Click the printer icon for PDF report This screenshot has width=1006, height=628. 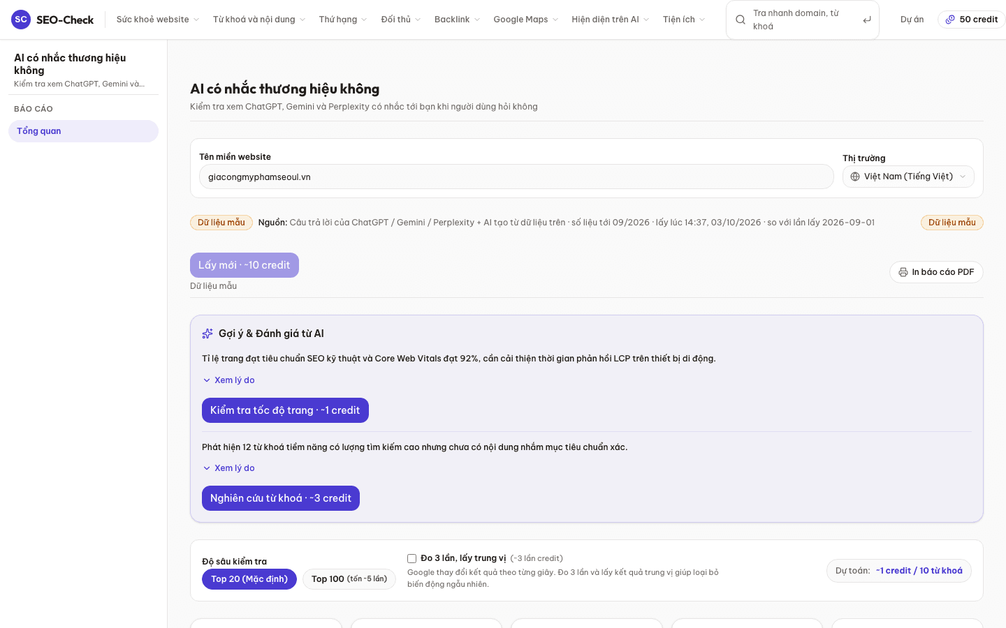(x=903, y=272)
